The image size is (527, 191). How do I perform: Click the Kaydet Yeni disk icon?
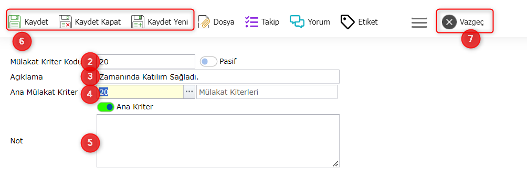tap(138, 22)
